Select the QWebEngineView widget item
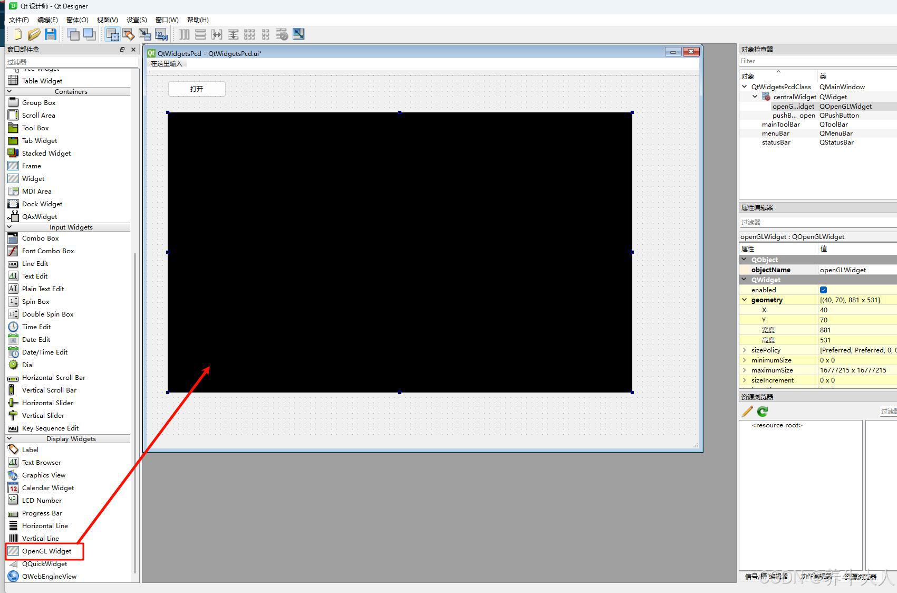897x593 pixels. (x=49, y=576)
